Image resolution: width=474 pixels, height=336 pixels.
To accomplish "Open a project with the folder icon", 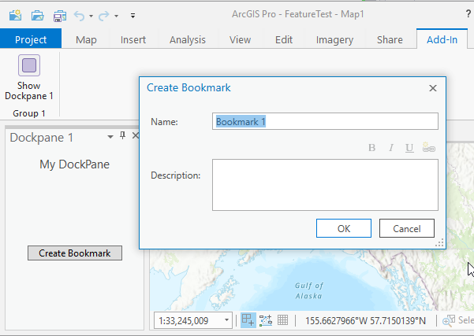I will click(x=38, y=15).
